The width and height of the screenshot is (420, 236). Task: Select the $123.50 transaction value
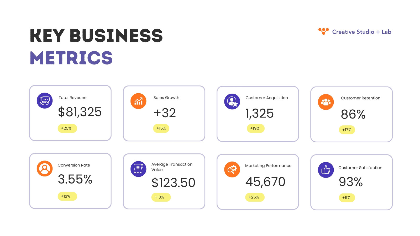tap(173, 183)
